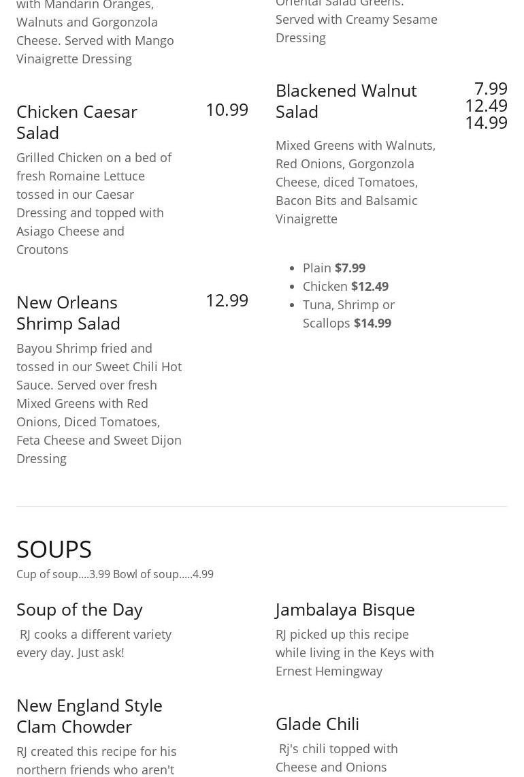The image size is (524, 777).
Task: Click the Plain $7.99 list option
Action: [x=334, y=268]
